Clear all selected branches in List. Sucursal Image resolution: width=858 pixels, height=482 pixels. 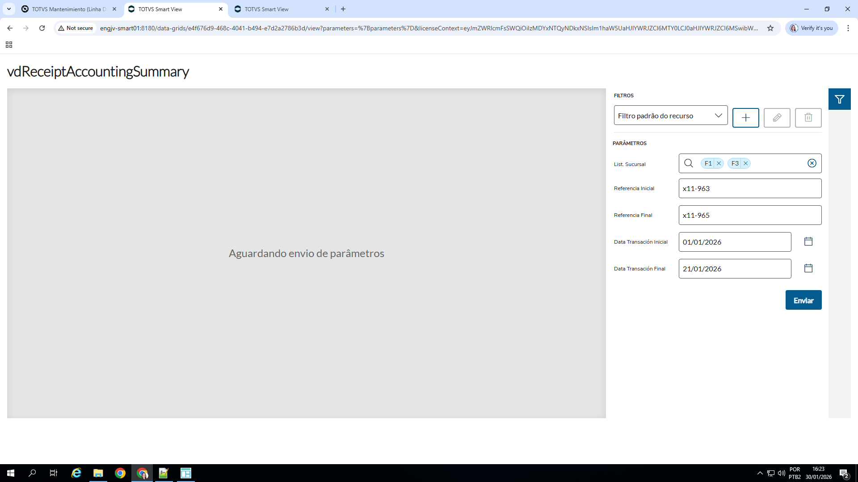point(812,163)
